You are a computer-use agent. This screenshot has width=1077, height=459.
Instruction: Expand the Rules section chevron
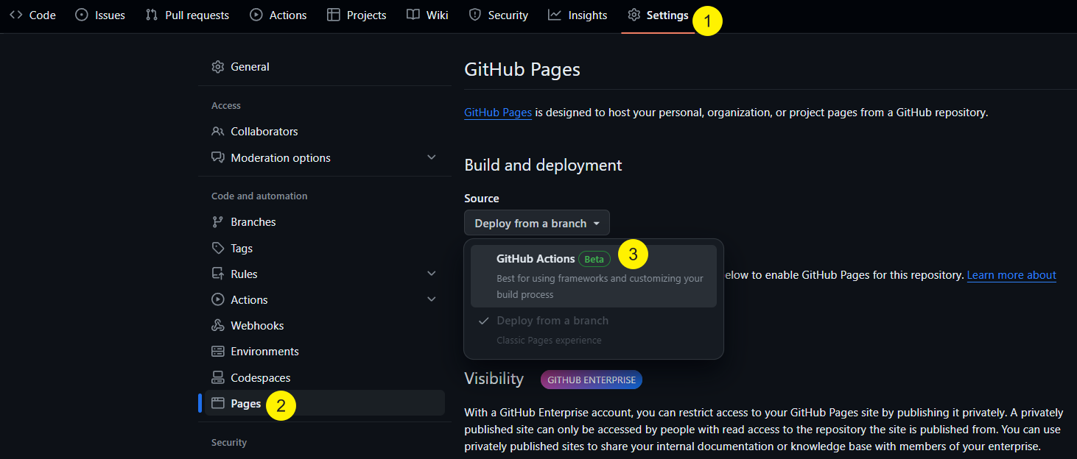[432, 274]
